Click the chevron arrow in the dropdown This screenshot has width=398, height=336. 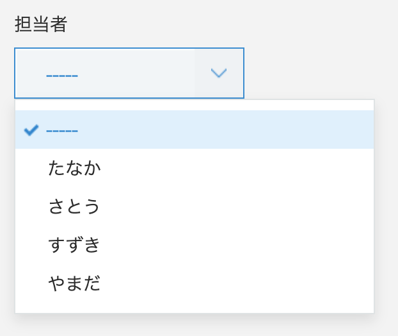[x=219, y=73]
